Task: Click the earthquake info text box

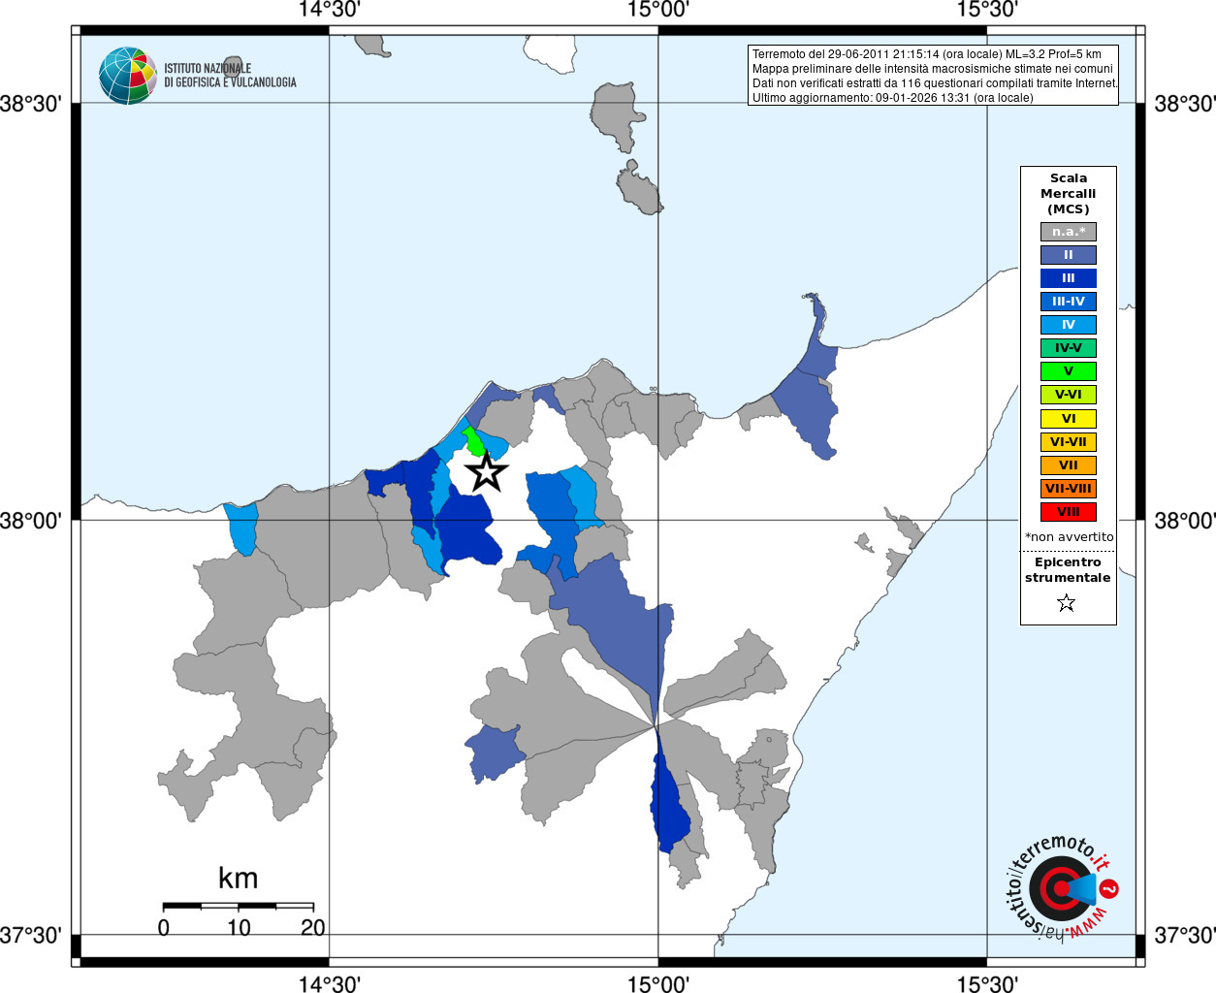Action: pyautogui.click(x=933, y=75)
